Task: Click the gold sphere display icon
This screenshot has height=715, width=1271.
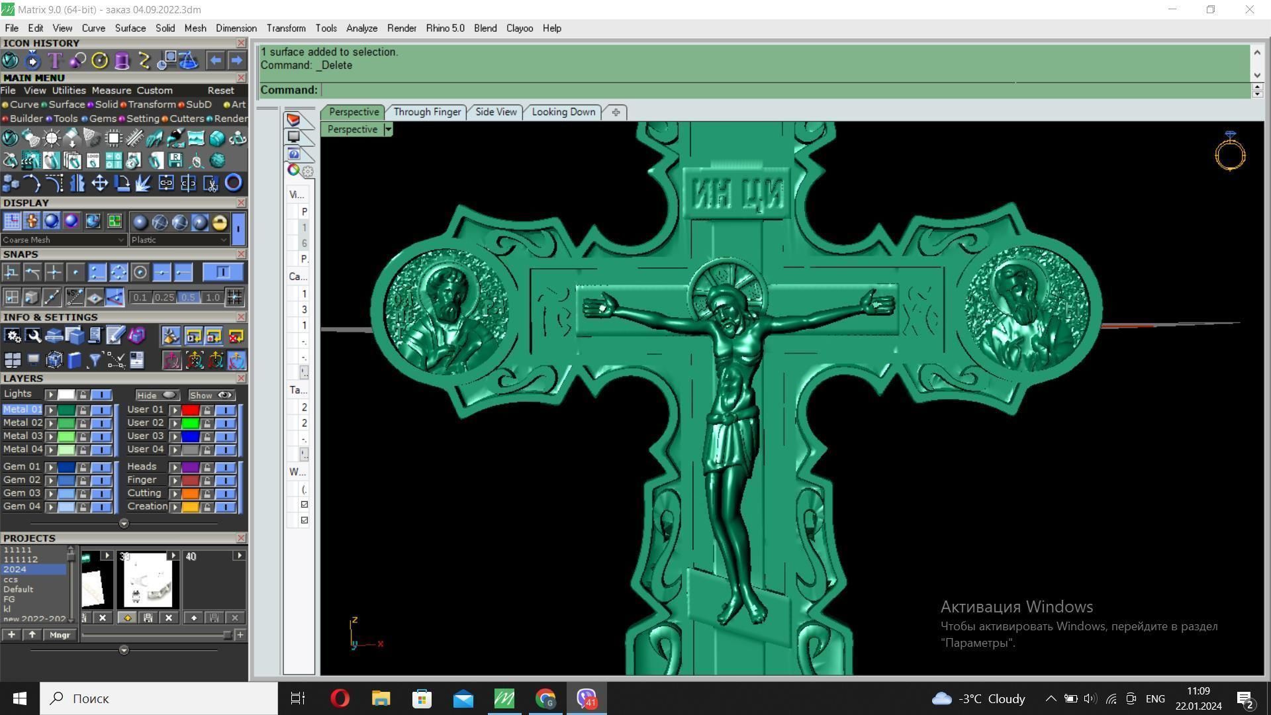Action: (x=219, y=222)
